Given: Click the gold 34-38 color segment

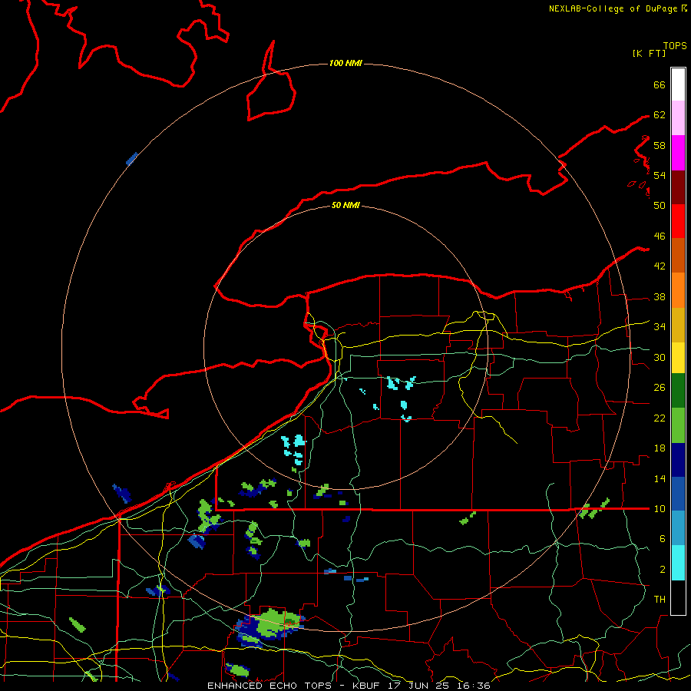Looking at the screenshot, I should click(x=678, y=326).
